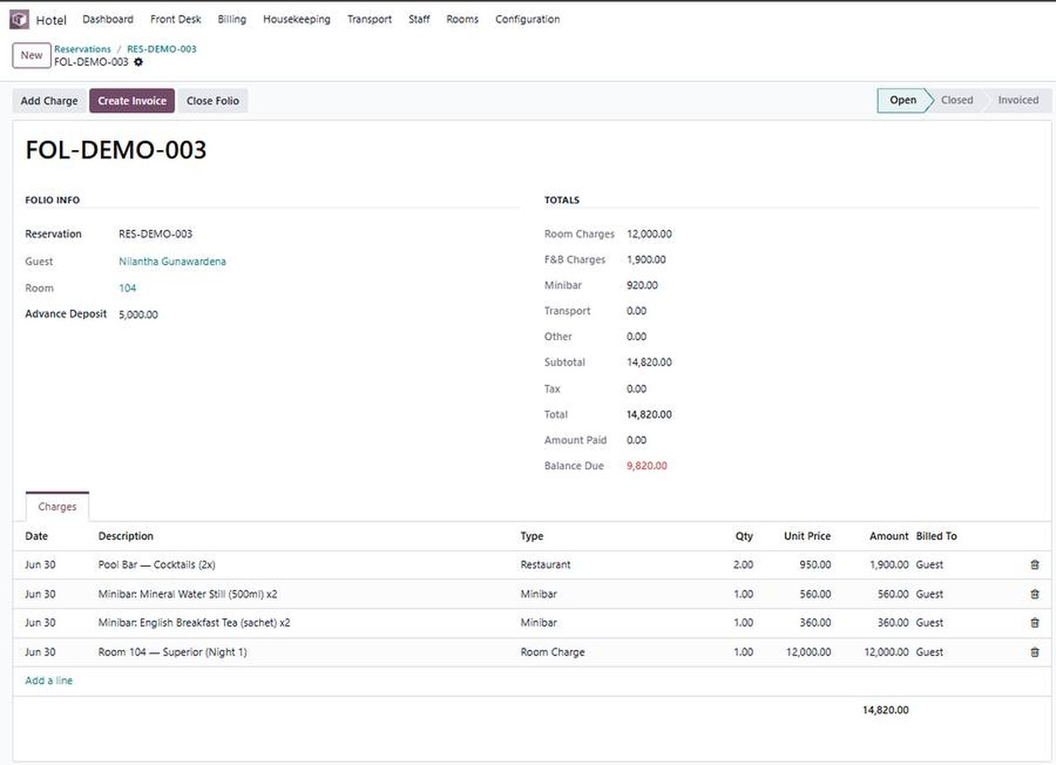Sort by the Amount column header
The image size is (1056, 765).
coord(889,536)
